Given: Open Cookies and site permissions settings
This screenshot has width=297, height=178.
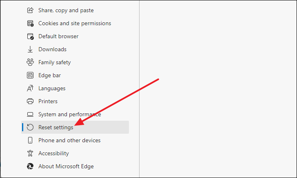Looking at the screenshot, I should [x=74, y=23].
